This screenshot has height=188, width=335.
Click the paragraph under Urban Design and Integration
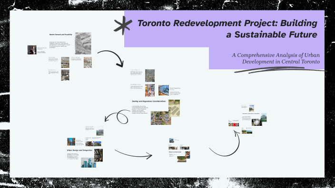click(x=73, y=156)
